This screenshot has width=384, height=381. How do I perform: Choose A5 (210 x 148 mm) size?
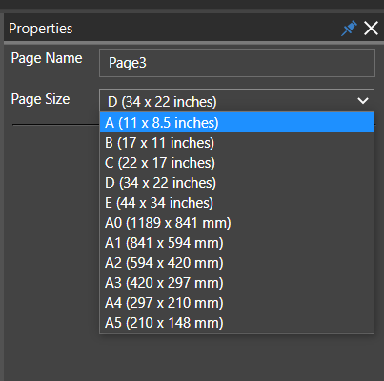tap(236, 323)
